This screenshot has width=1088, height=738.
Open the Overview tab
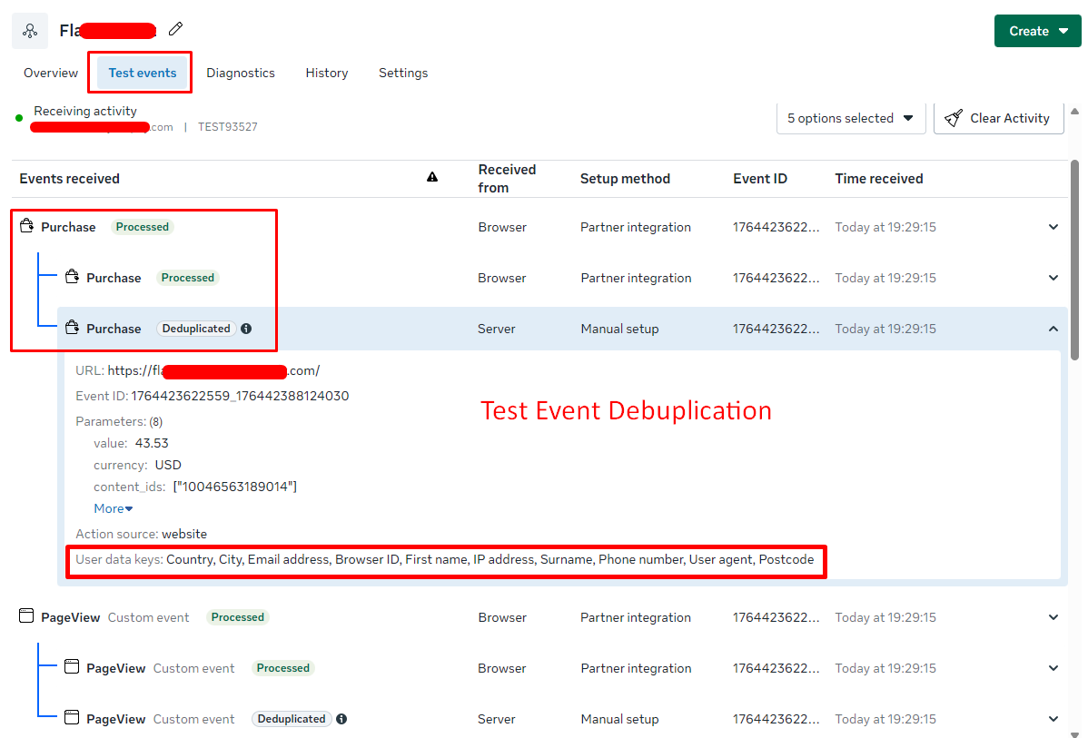point(51,73)
